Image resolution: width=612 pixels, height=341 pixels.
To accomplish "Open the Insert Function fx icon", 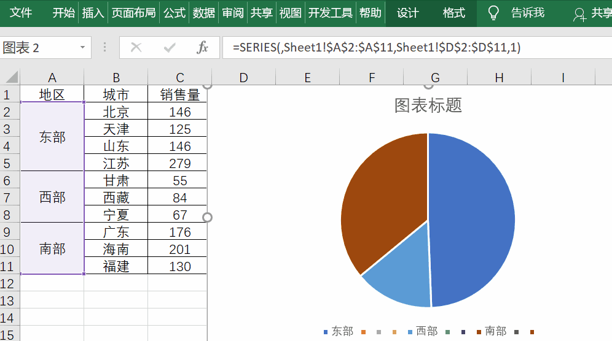I will click(203, 48).
